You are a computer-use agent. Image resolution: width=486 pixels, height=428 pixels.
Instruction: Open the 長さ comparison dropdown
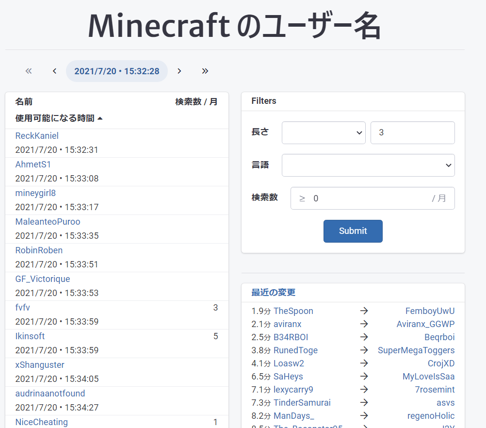click(x=324, y=133)
